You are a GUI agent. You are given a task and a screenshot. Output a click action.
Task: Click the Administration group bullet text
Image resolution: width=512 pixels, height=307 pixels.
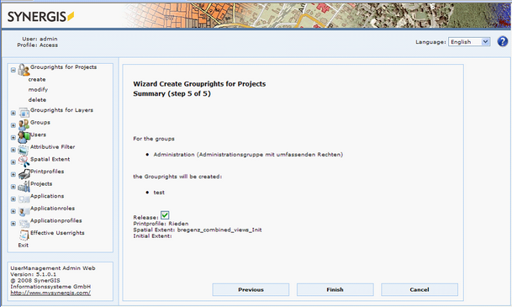pos(248,155)
